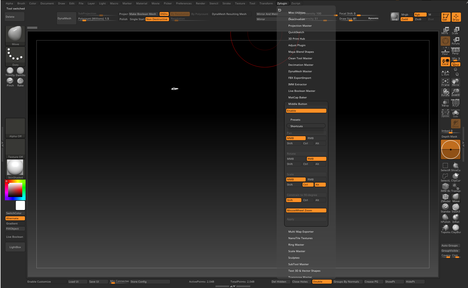468x288 pixels.
Task: Open the Transform menu
Action: [x=266, y=4]
